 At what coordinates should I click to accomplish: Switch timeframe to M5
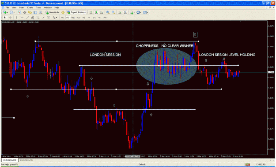click(x=68, y=18)
